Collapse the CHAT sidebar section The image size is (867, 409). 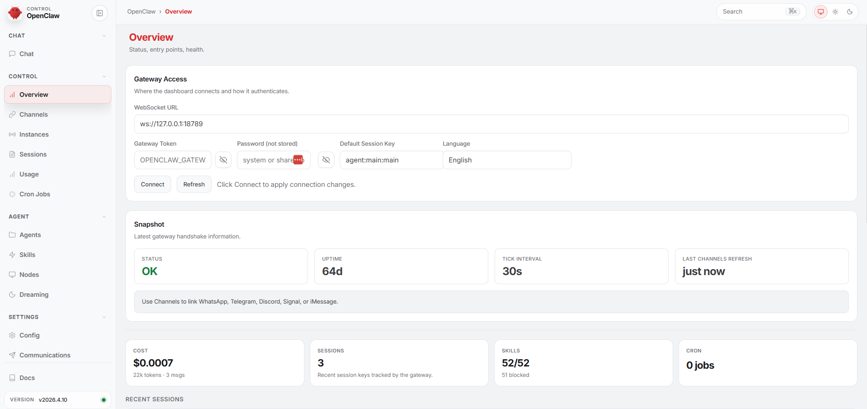click(x=104, y=36)
